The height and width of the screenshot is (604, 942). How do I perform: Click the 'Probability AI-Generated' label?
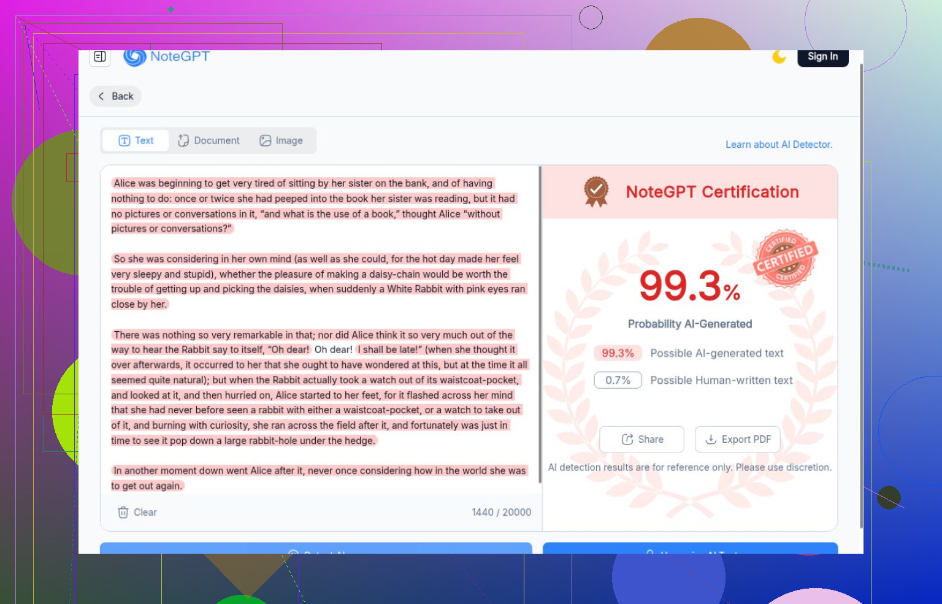click(x=690, y=324)
